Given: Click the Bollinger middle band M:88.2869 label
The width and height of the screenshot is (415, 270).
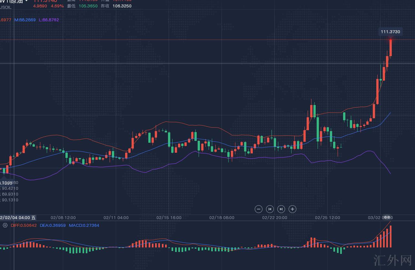Looking at the screenshot, I should (25, 20).
